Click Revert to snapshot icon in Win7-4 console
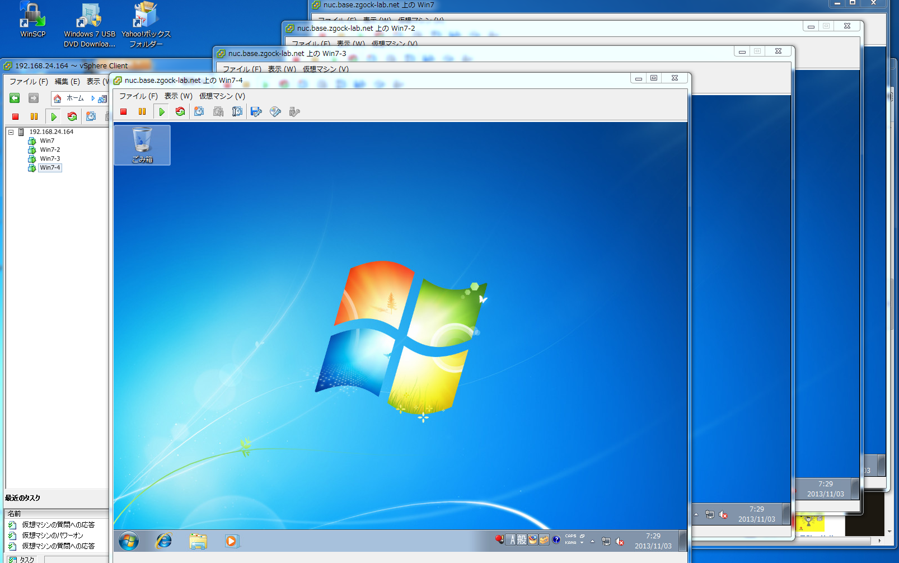 pyautogui.click(x=218, y=112)
